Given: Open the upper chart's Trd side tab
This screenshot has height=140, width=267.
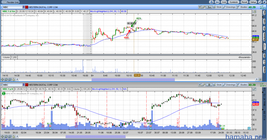Looking at the screenshot, I should [x=264, y=13].
